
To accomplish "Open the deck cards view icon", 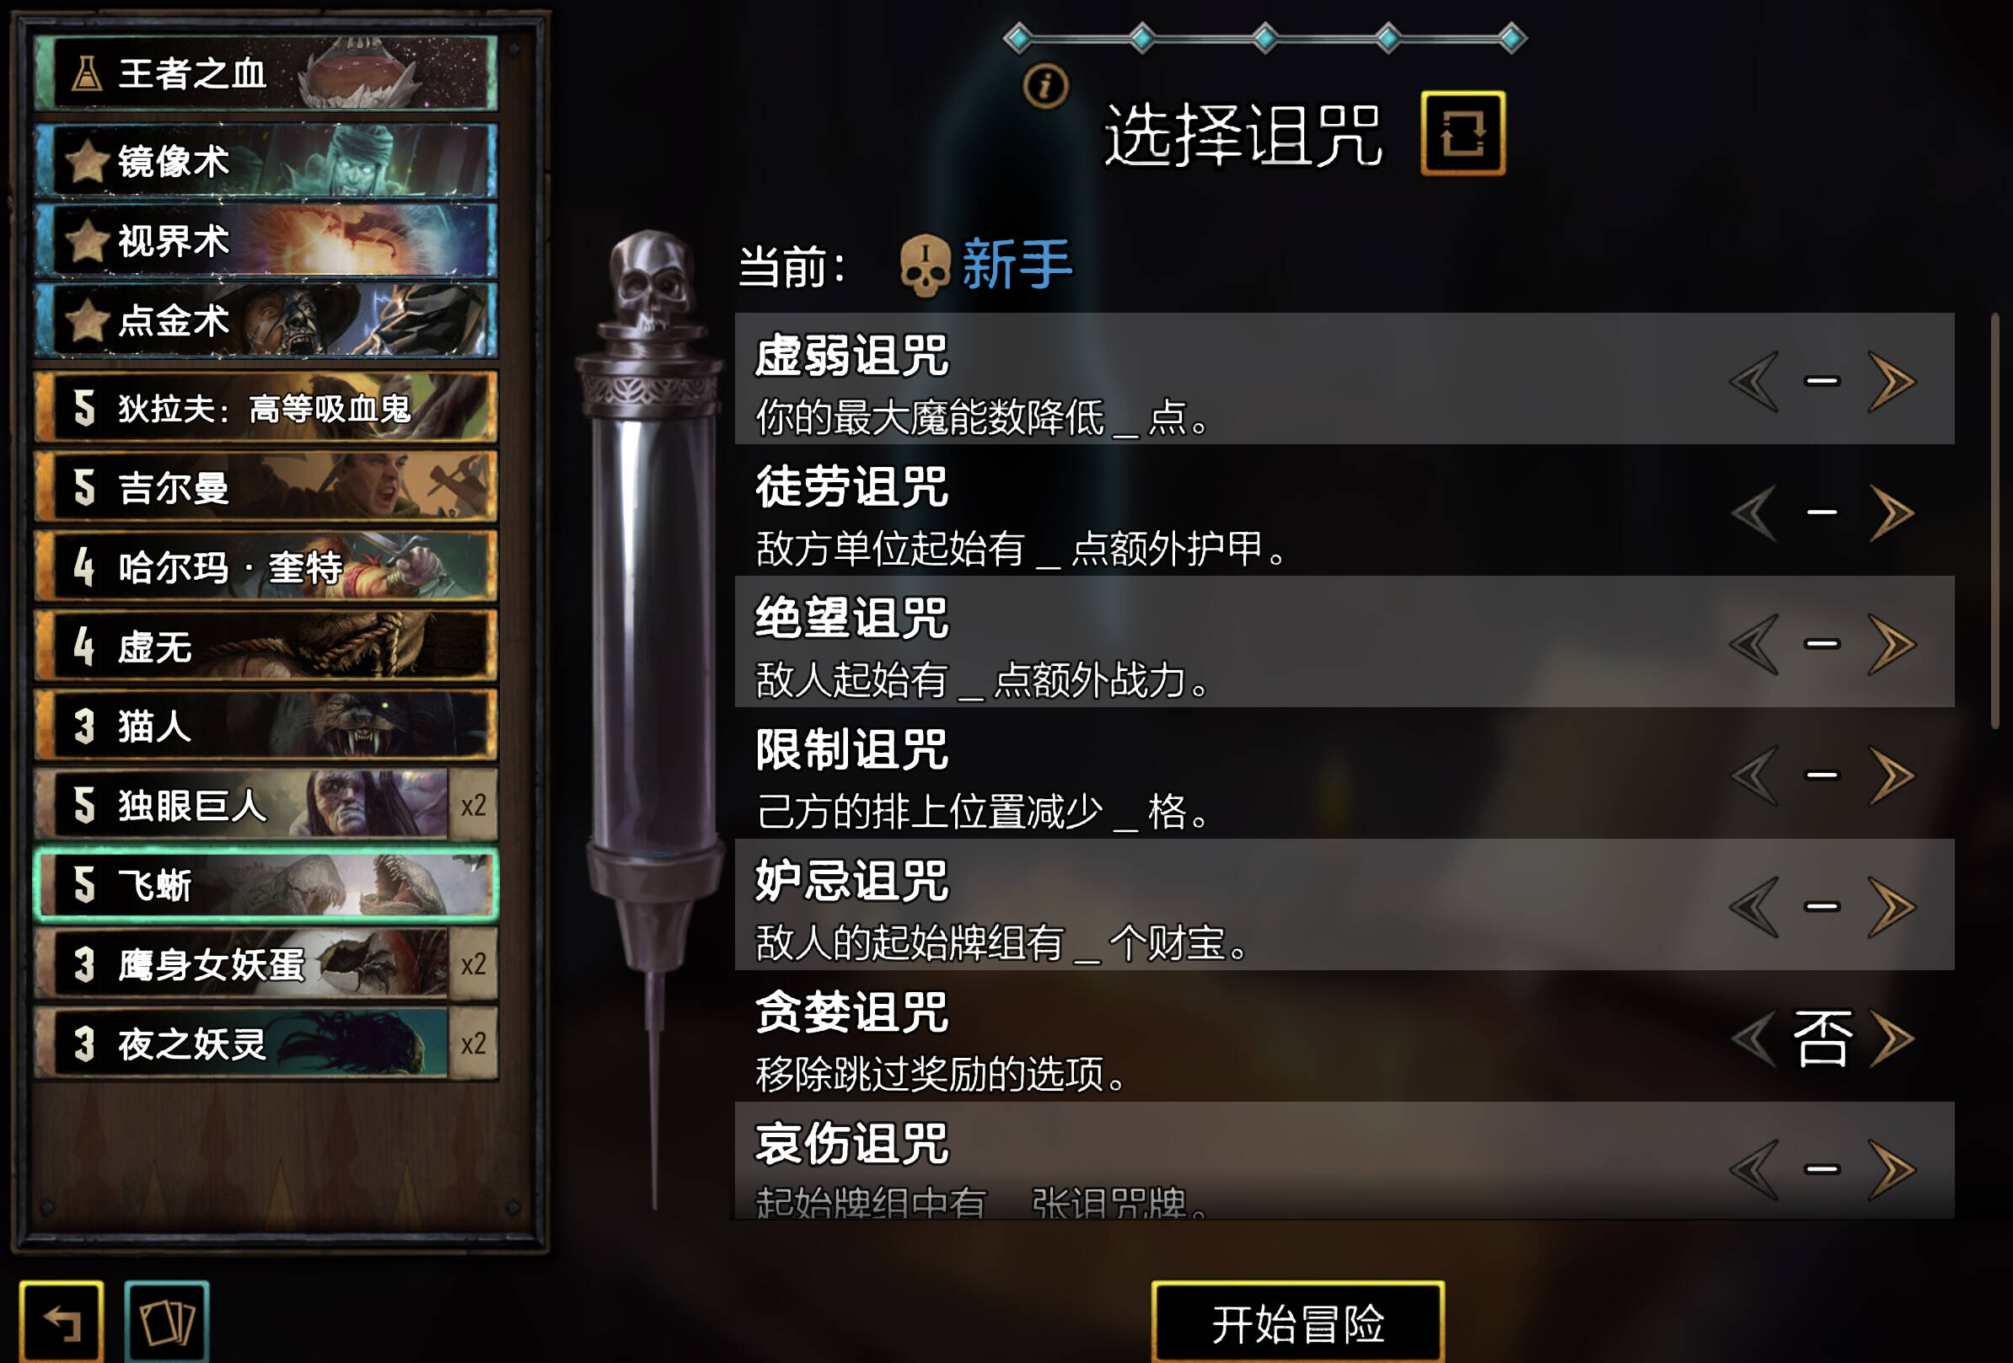I will [167, 1322].
